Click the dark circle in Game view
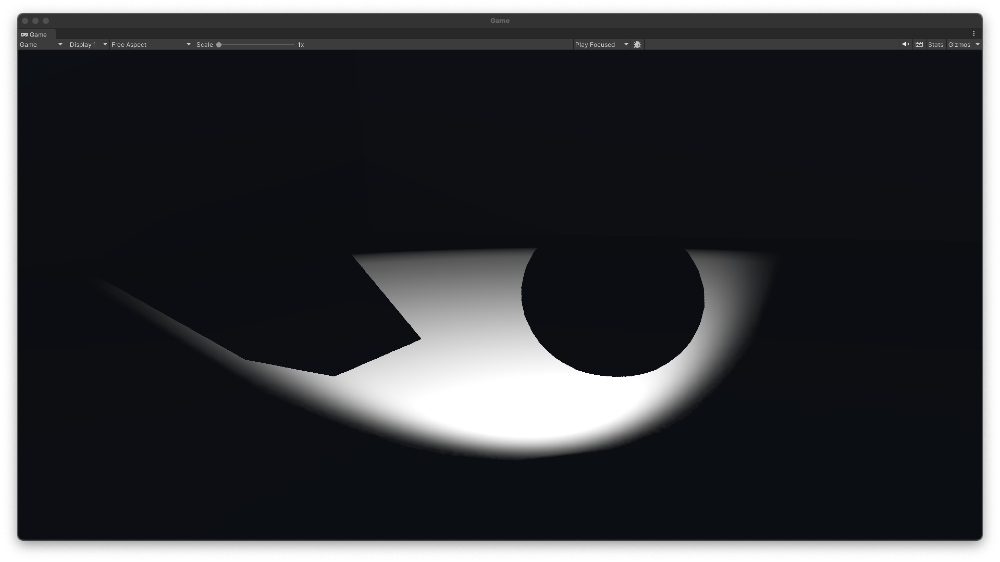 pyautogui.click(x=613, y=311)
